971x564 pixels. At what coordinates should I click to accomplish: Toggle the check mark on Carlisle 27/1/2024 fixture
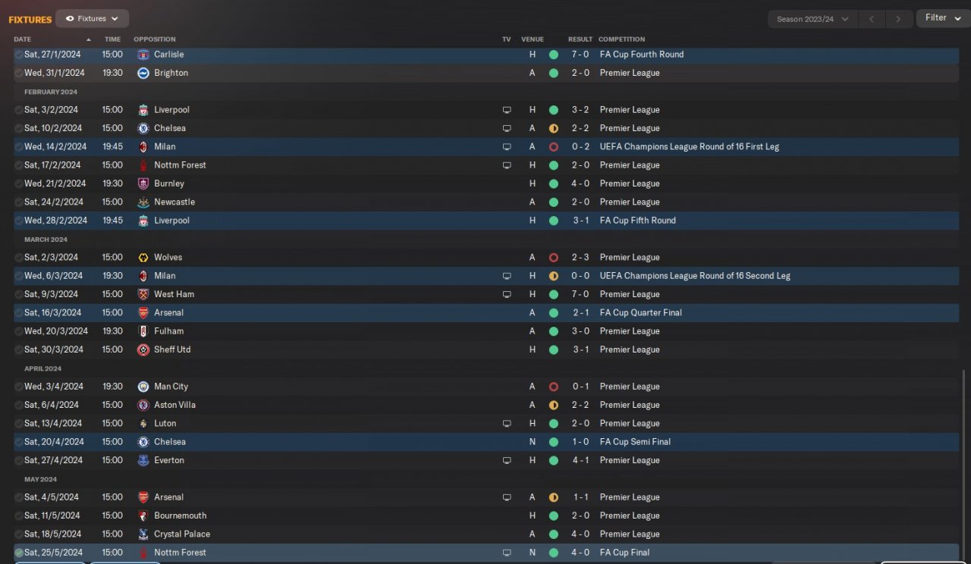(19, 55)
